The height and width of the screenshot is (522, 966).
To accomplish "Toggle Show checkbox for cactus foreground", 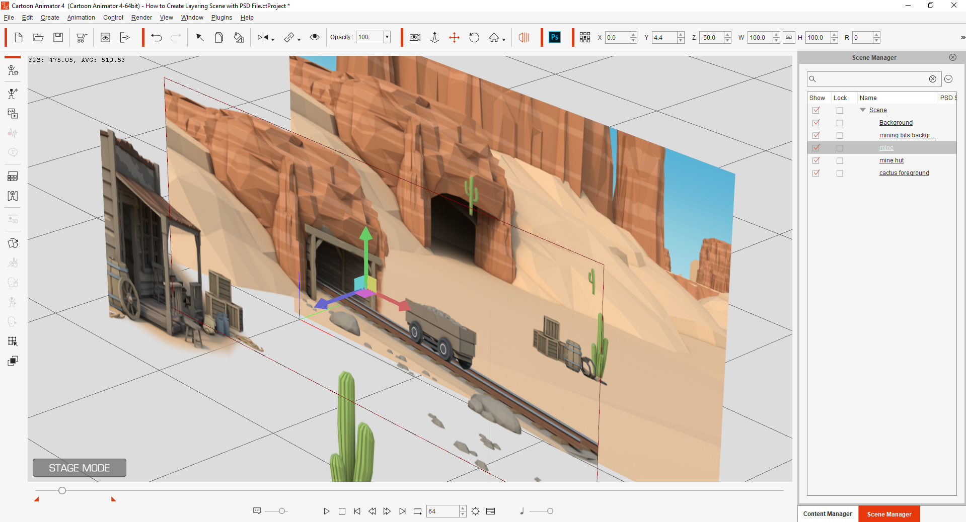I will [816, 173].
